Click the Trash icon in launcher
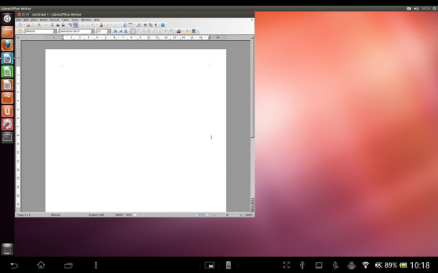This screenshot has height=273, width=438. coord(7,249)
